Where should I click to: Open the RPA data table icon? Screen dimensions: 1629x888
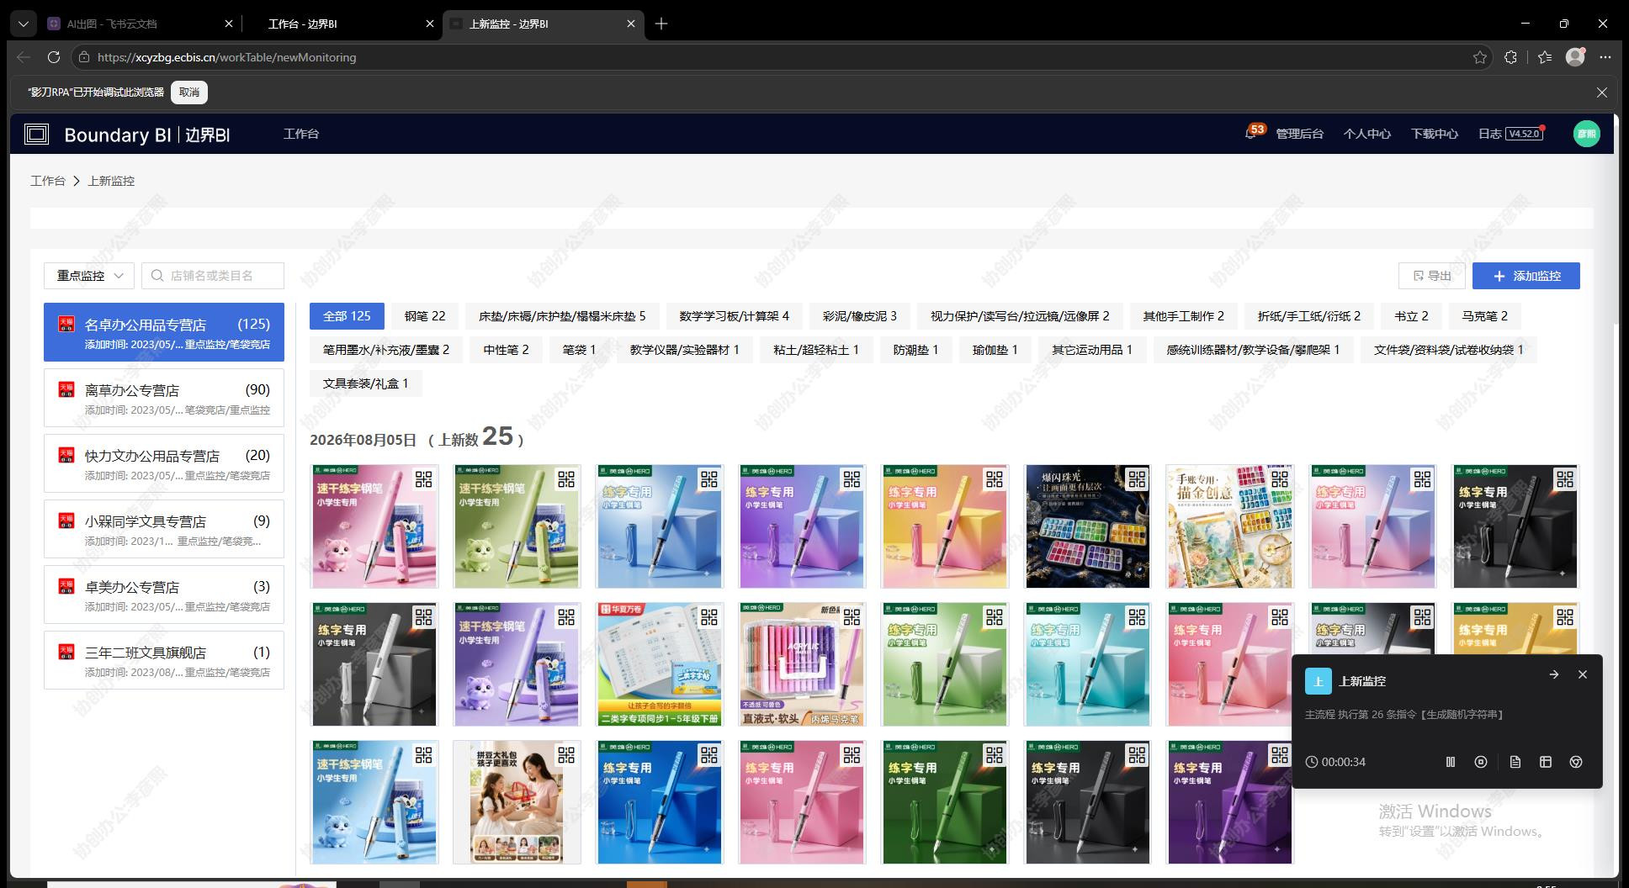click(x=1546, y=762)
